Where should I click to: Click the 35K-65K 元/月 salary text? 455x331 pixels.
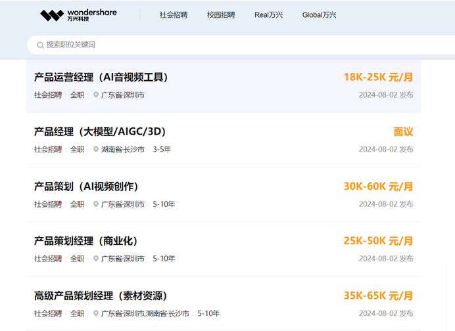point(378,296)
